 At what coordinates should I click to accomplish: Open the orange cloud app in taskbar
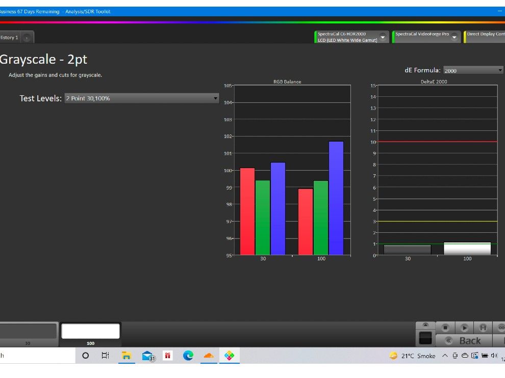(x=209, y=356)
